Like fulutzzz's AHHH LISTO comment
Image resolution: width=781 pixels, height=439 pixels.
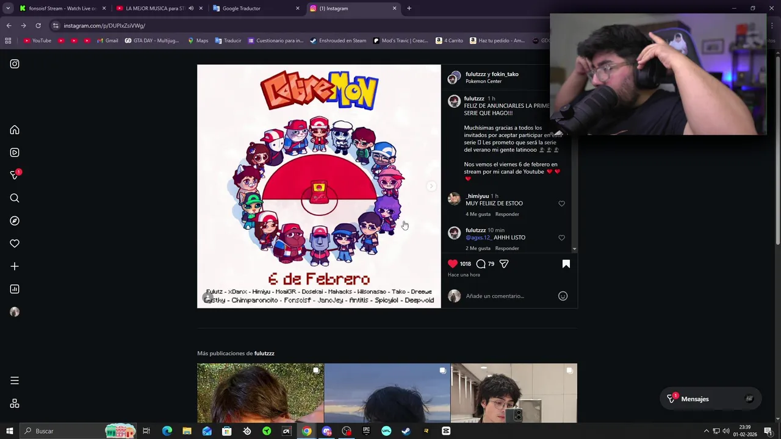click(561, 238)
